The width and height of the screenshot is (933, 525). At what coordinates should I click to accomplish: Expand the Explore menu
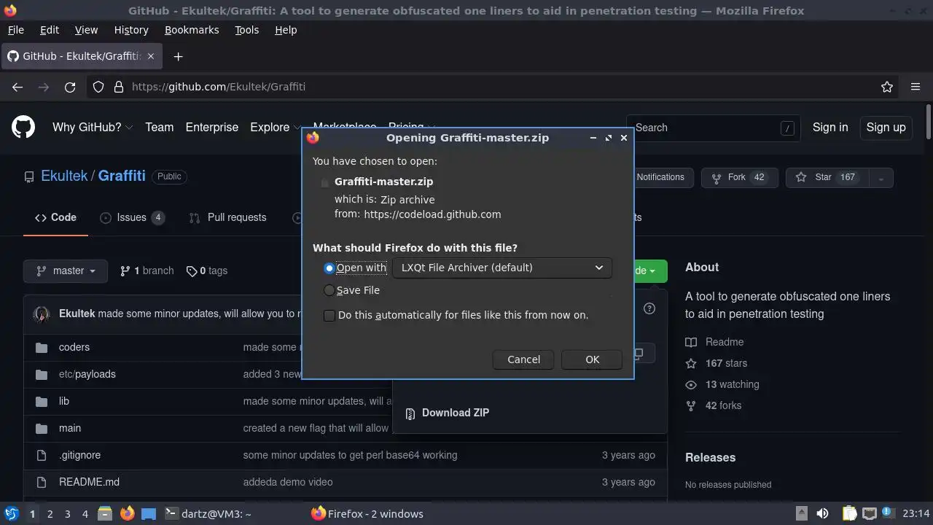[x=275, y=127]
